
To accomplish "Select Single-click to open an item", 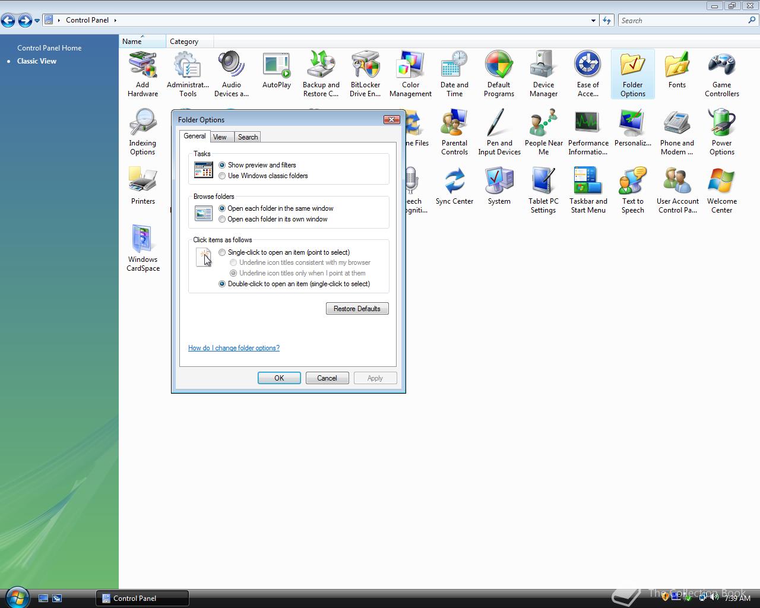I will coord(284,252).
